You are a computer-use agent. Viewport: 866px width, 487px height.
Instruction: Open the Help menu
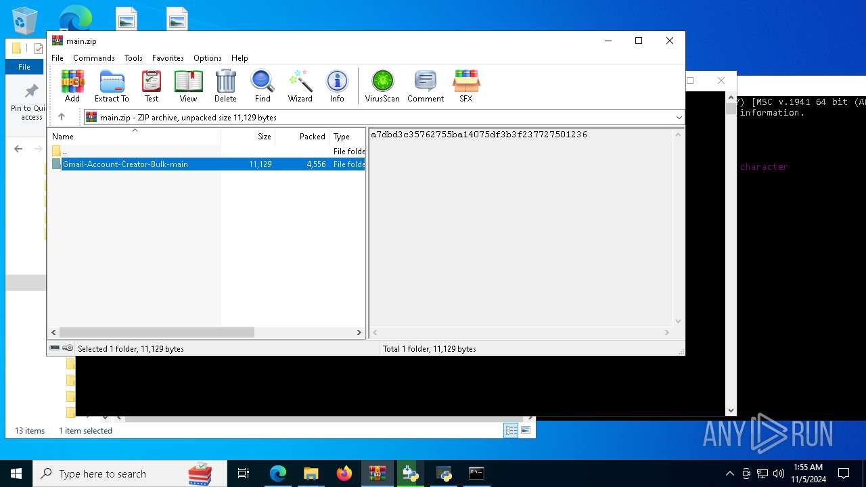[240, 58]
